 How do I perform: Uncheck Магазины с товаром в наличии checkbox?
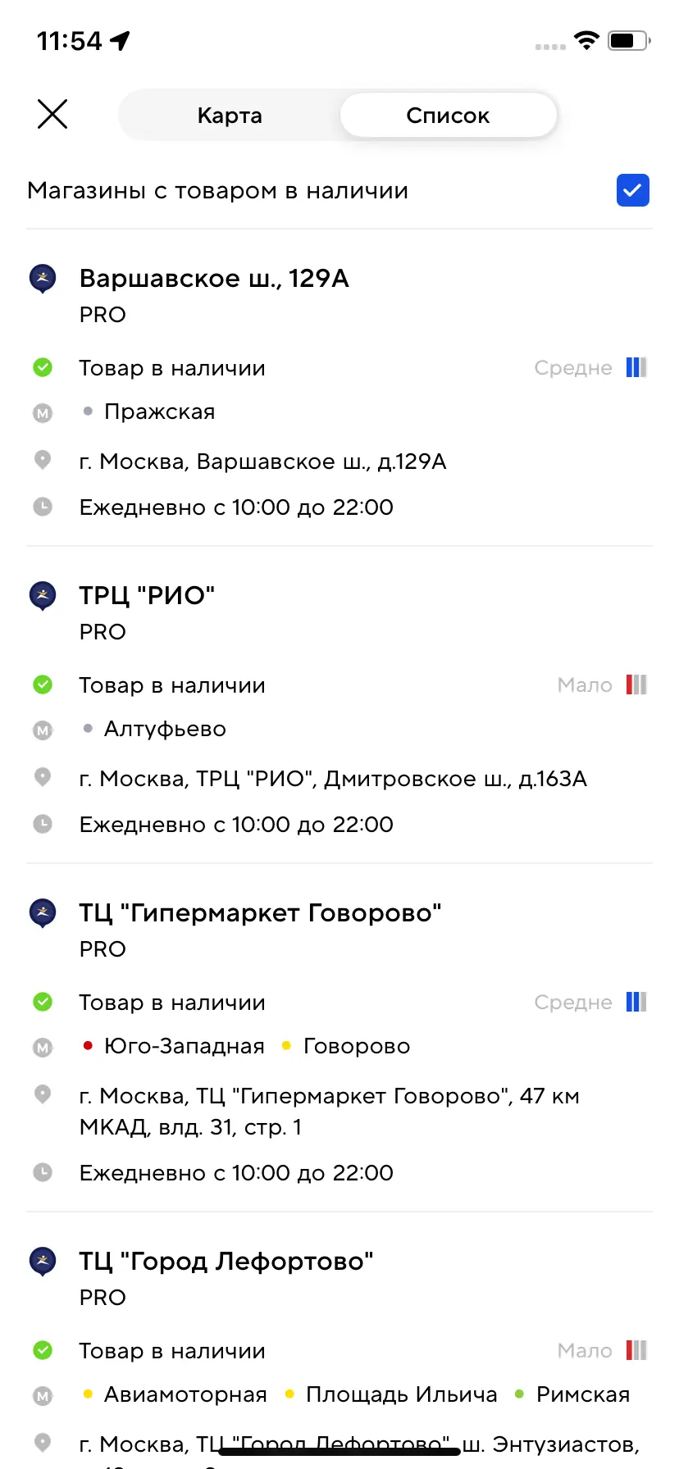[x=632, y=190]
